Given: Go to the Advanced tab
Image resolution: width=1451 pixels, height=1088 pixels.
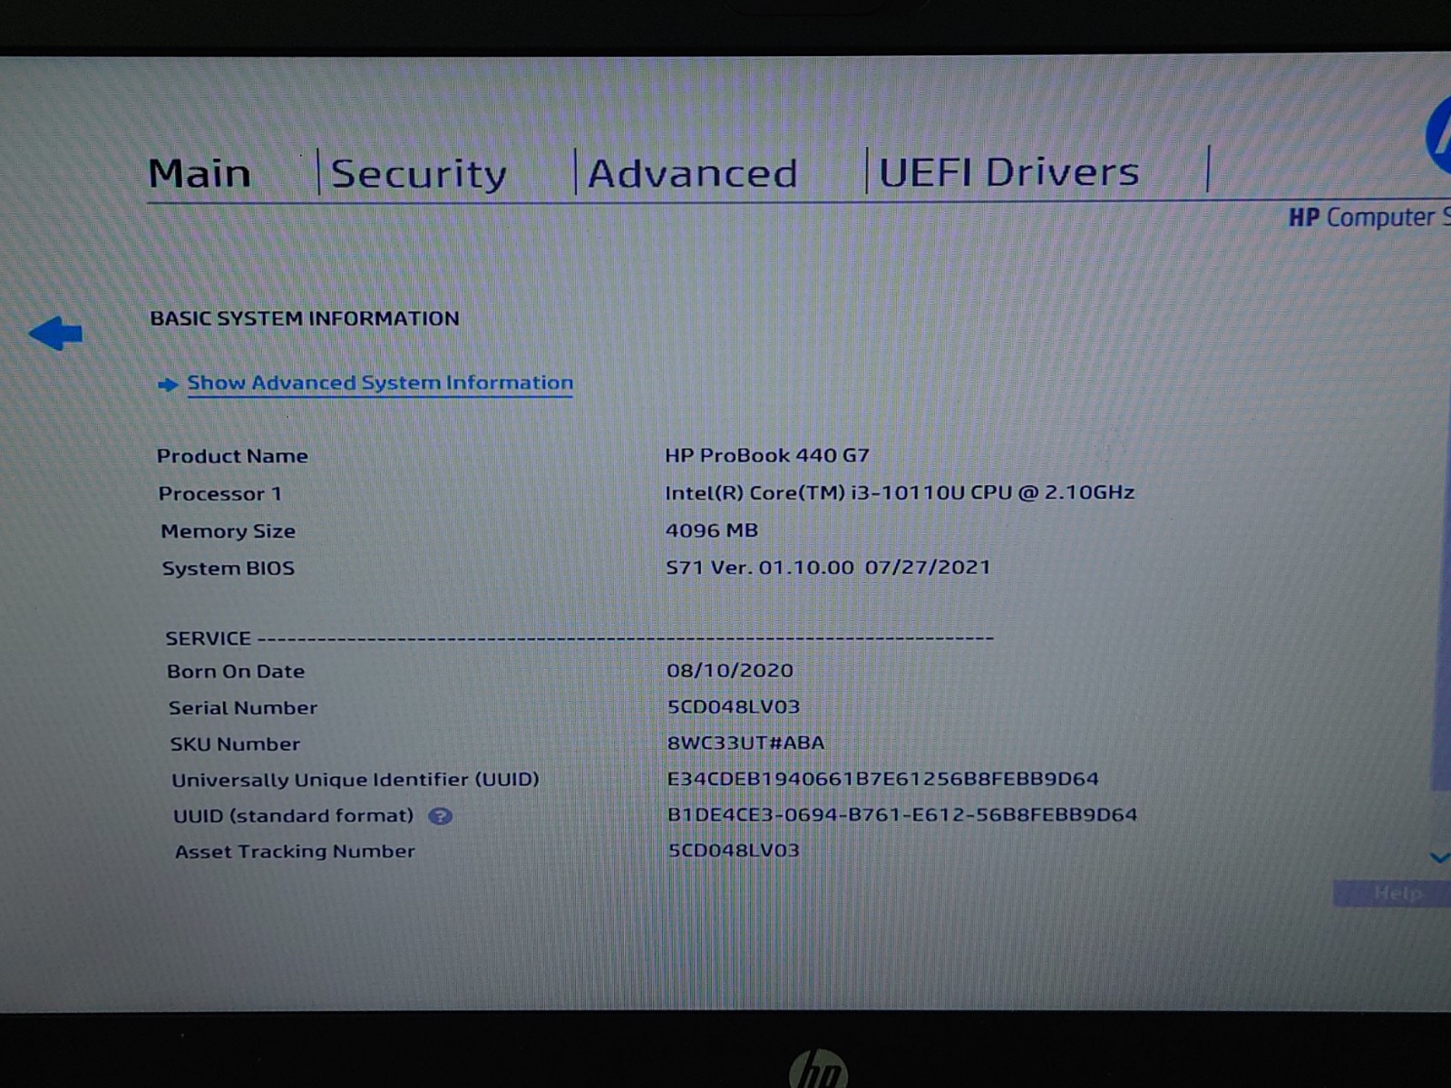Looking at the screenshot, I should [693, 173].
